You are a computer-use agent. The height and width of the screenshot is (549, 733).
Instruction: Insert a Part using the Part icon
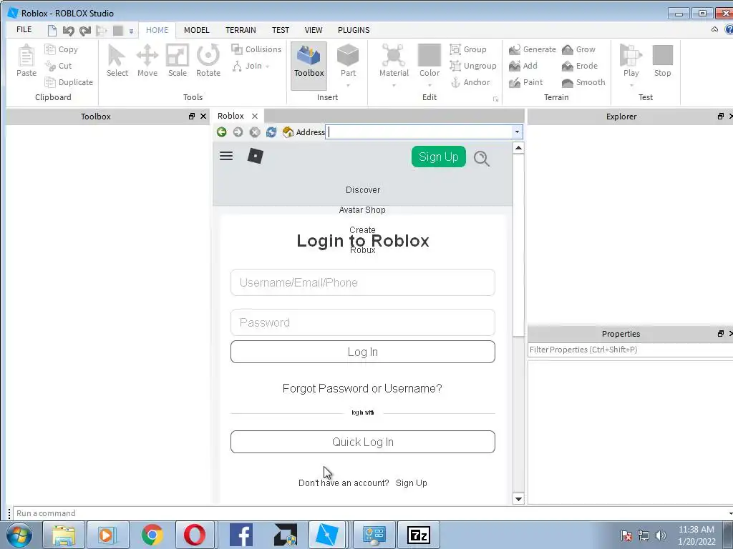(x=348, y=55)
